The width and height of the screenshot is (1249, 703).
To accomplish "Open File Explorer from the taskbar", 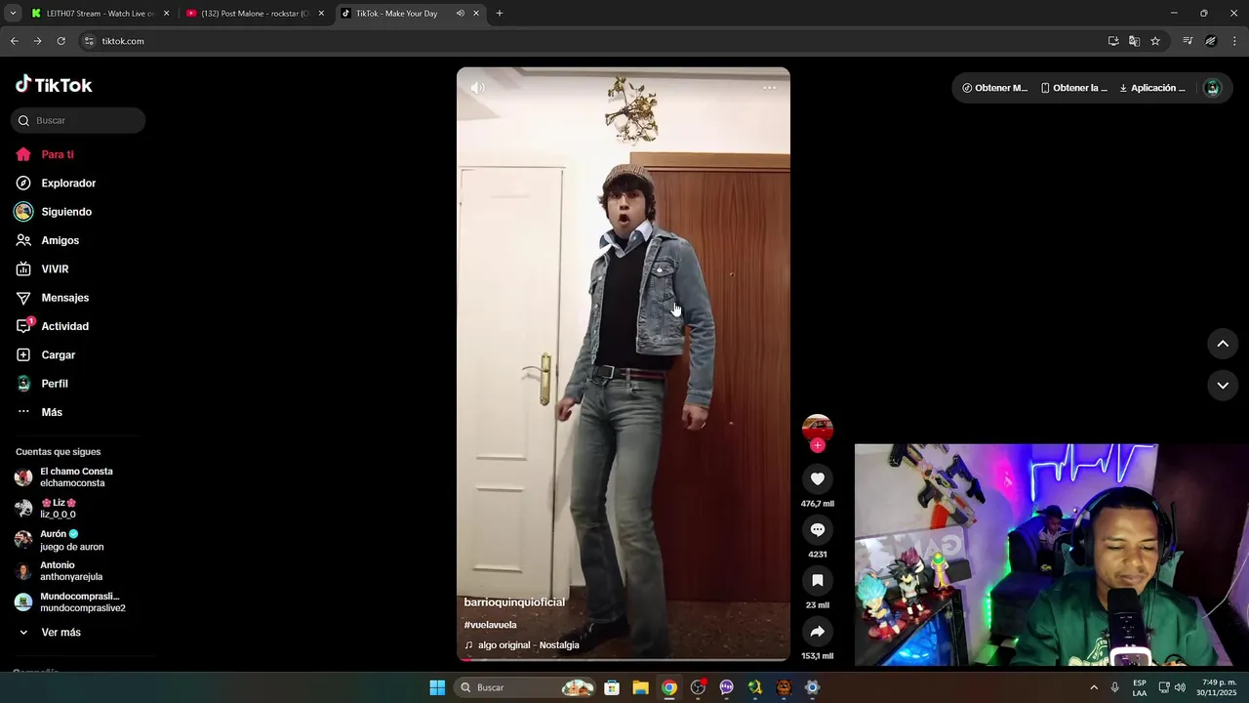I will 640,687.
